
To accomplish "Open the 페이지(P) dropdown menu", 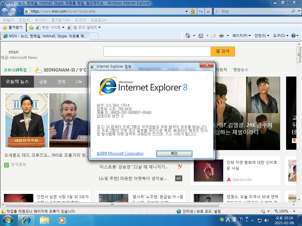I will [x=242, y=36].
